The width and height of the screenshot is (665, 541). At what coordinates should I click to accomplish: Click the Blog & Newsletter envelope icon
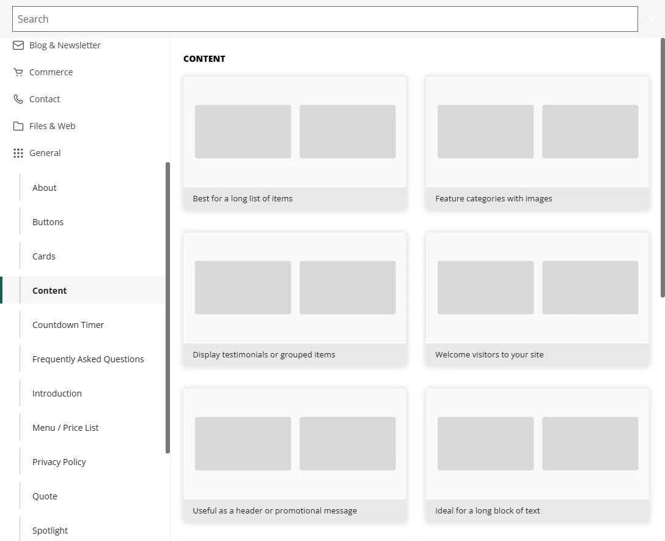18,45
